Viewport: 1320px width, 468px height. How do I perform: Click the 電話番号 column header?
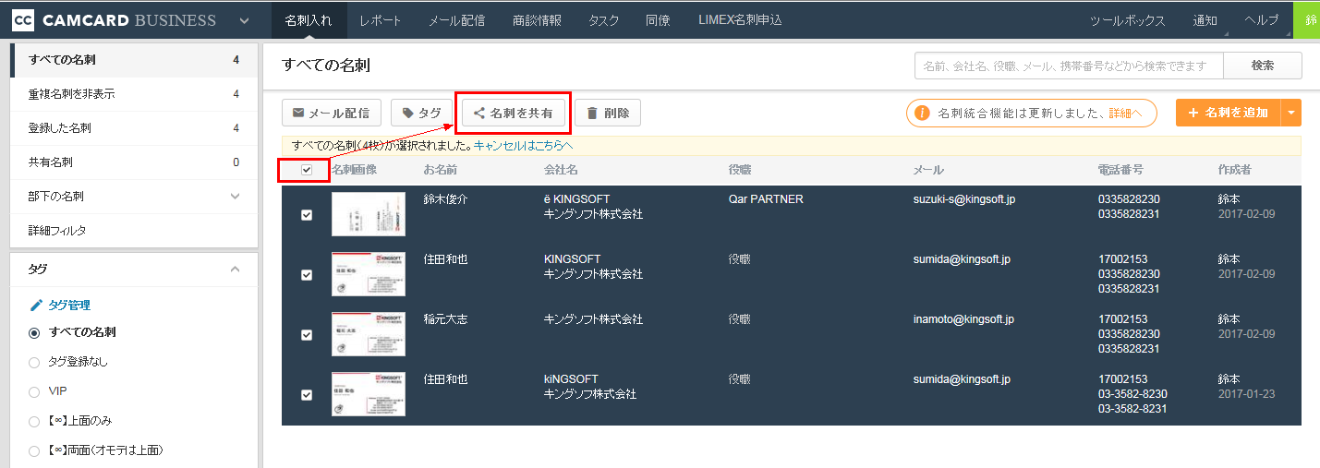pyautogui.click(x=1121, y=170)
